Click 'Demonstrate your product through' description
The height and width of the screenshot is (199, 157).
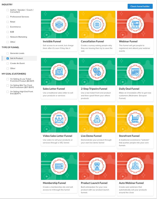point(96,141)
